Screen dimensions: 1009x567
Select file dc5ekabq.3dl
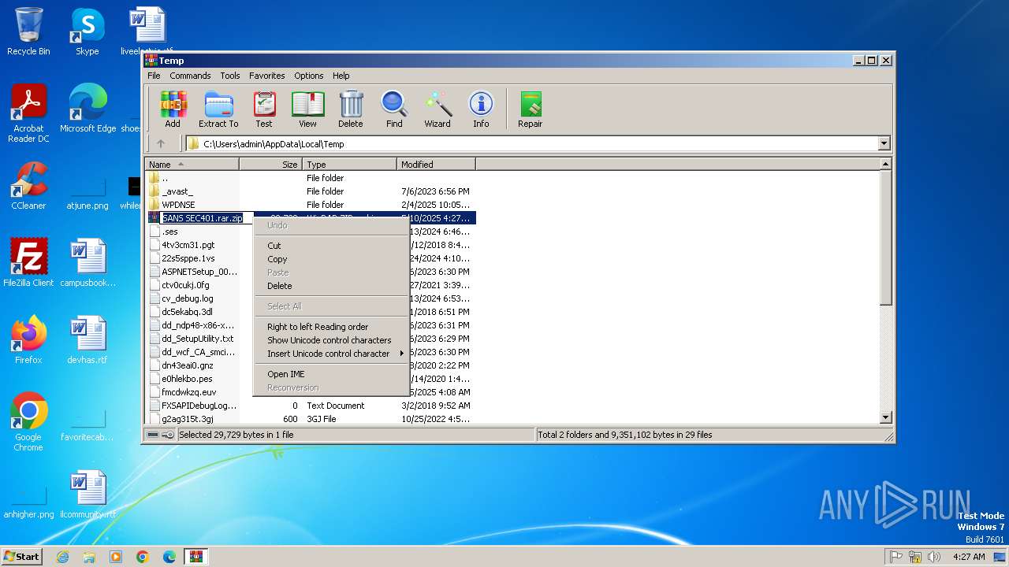(187, 312)
